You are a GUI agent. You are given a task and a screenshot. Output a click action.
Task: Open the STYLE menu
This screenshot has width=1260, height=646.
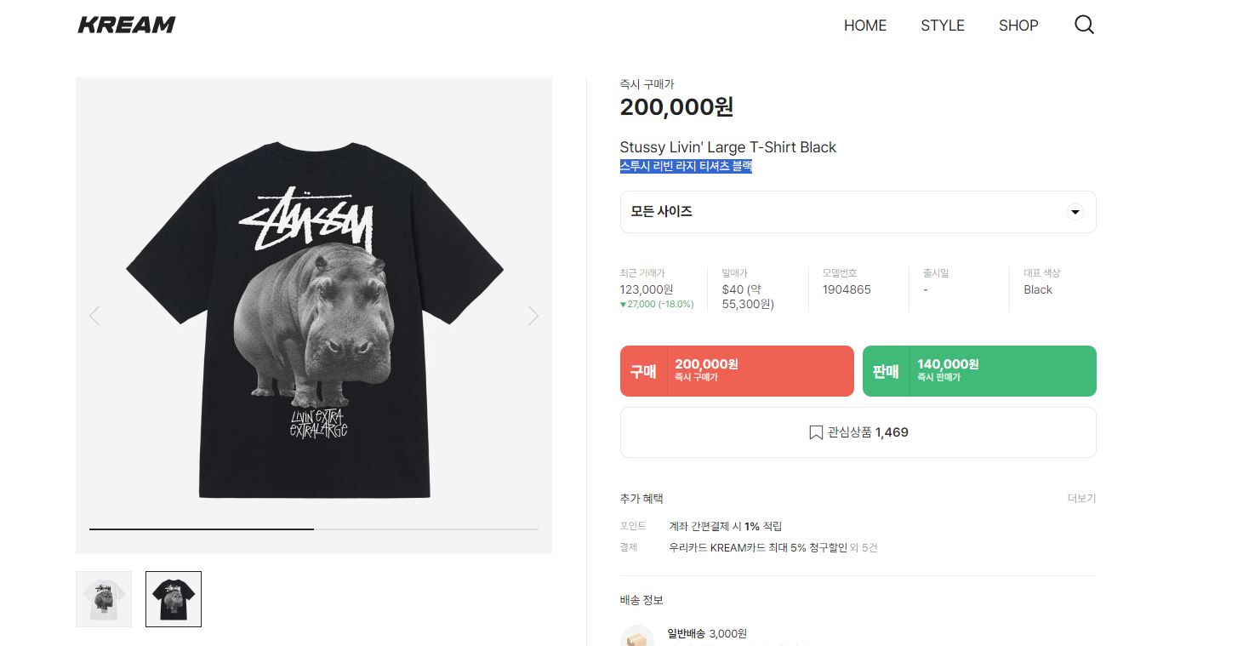942,26
